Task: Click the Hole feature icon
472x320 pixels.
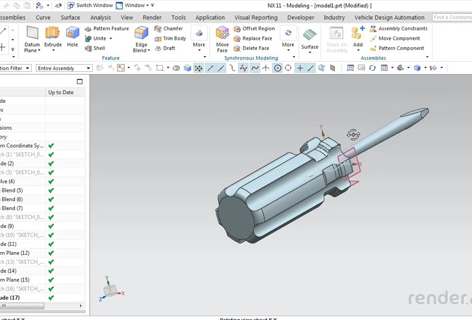Action: click(x=72, y=37)
